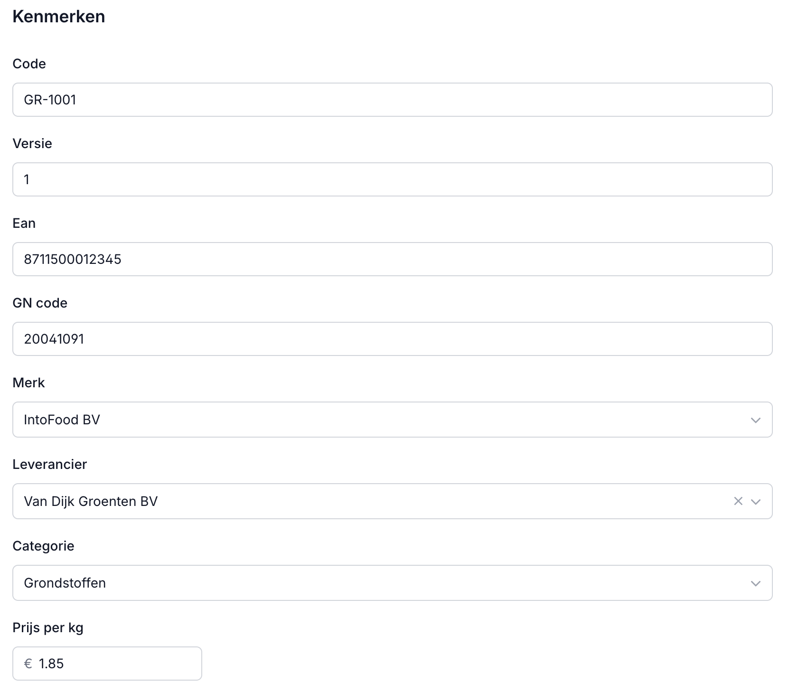
Task: Click the euro symbol in price field
Action: click(28, 664)
